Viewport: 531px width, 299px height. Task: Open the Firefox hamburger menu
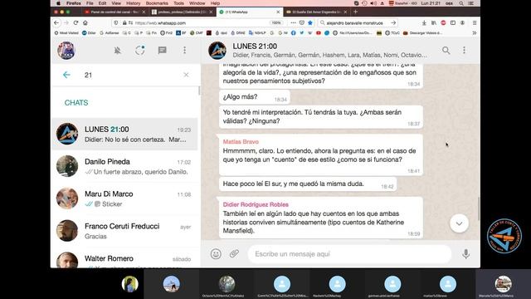point(475,22)
